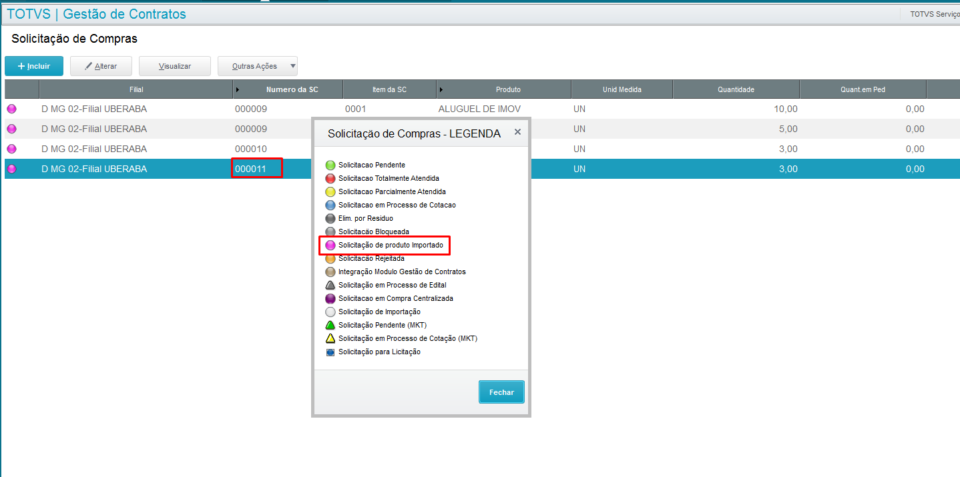Click the blue Processo de Cotacao icon
Screen dimensions: 960x477
330,205
